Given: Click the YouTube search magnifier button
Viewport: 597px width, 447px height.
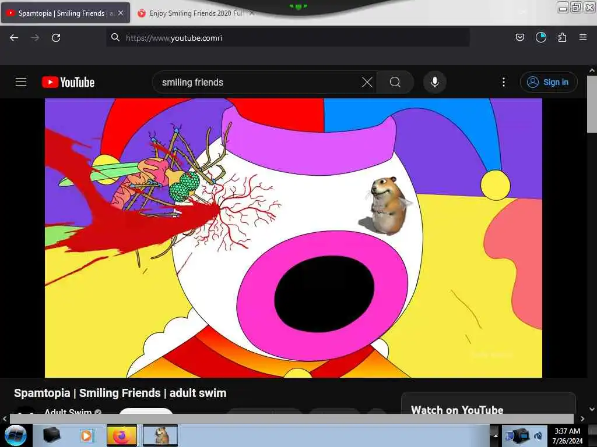Looking at the screenshot, I should click(x=395, y=82).
